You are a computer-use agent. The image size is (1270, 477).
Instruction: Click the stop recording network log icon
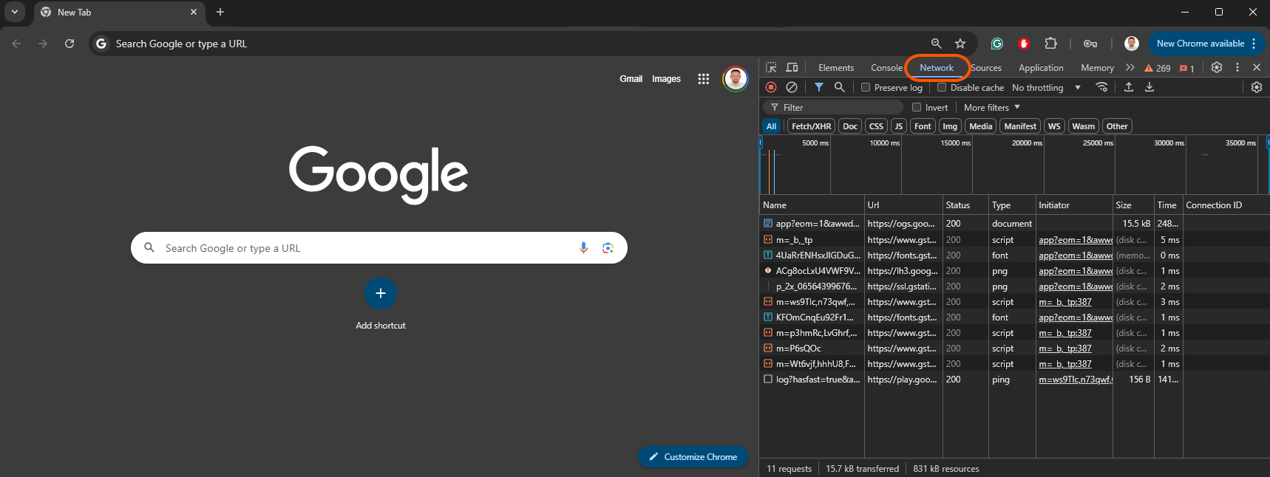771,87
